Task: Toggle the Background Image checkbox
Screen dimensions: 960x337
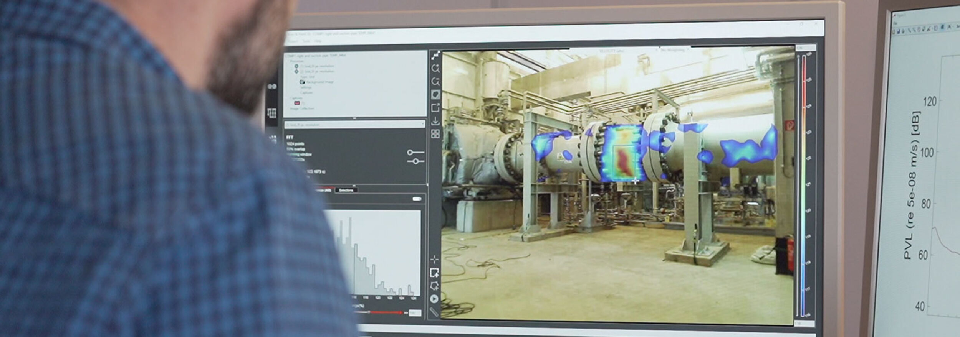Action: [x=302, y=82]
